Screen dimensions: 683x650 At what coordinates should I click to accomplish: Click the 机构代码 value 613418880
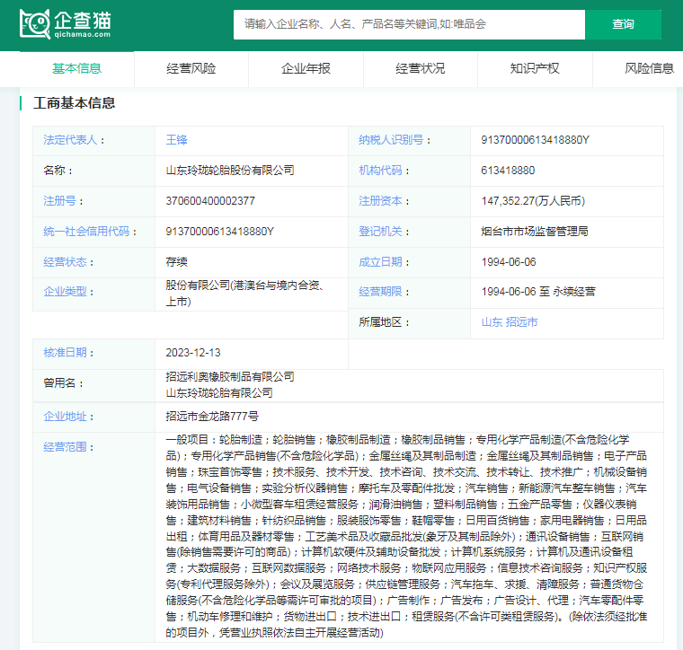coord(508,171)
